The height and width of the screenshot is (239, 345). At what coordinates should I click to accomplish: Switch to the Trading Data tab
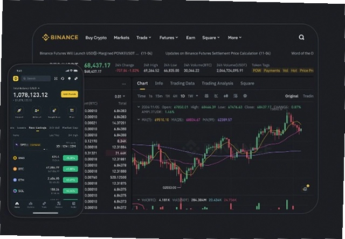pos(182,83)
